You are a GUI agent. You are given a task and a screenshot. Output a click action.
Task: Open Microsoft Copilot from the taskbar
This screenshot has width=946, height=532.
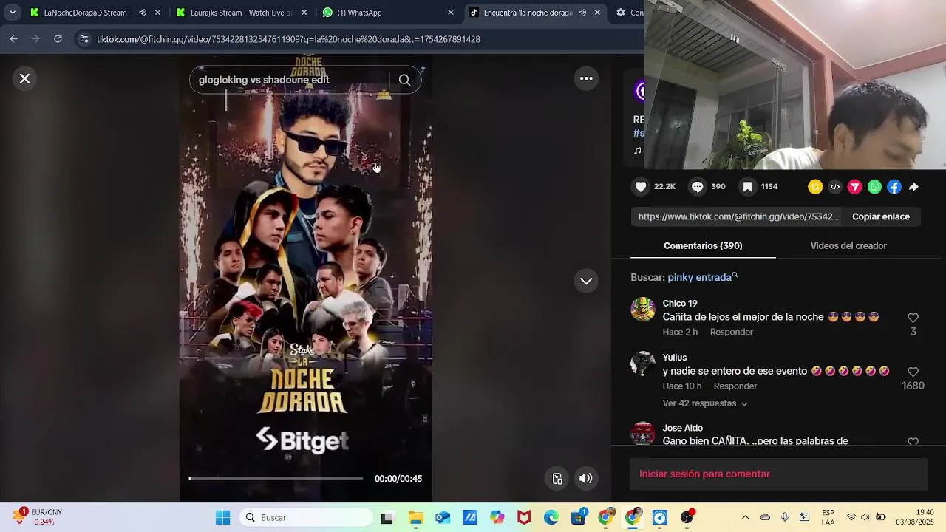(497, 518)
